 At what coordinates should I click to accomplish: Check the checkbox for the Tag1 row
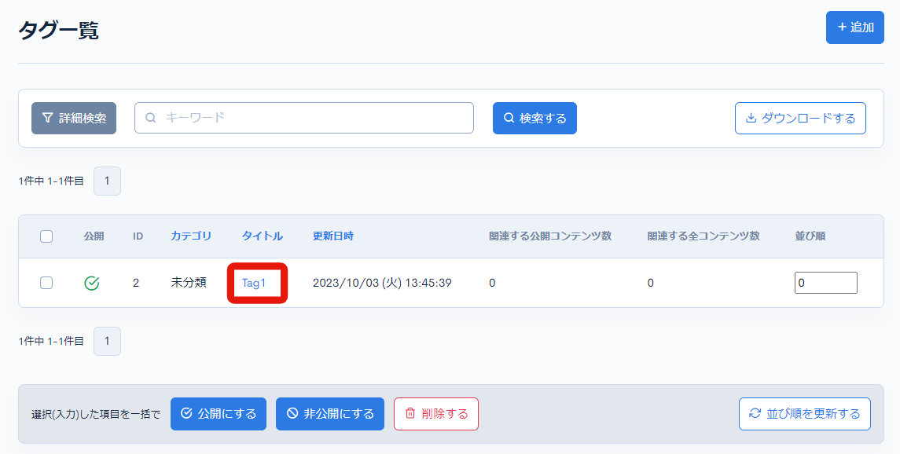[x=45, y=283]
